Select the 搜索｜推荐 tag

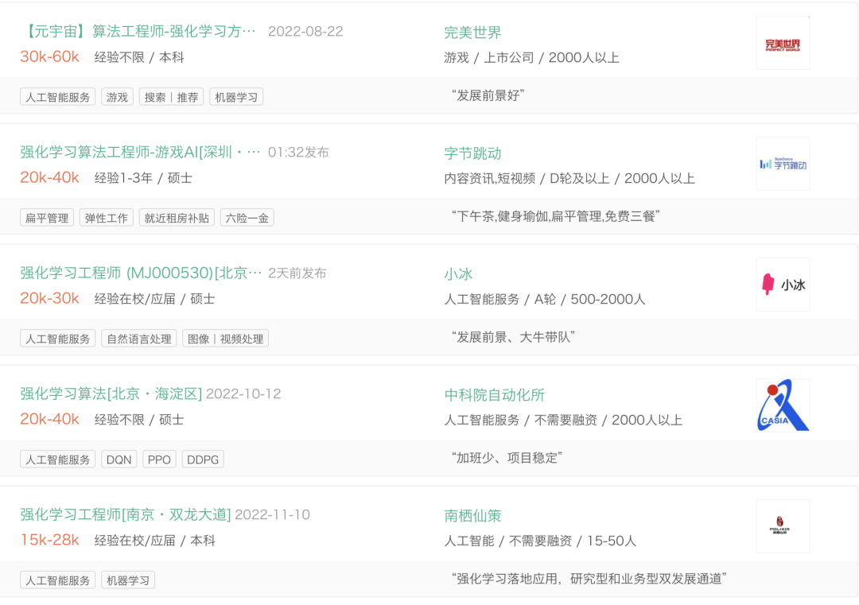point(172,97)
